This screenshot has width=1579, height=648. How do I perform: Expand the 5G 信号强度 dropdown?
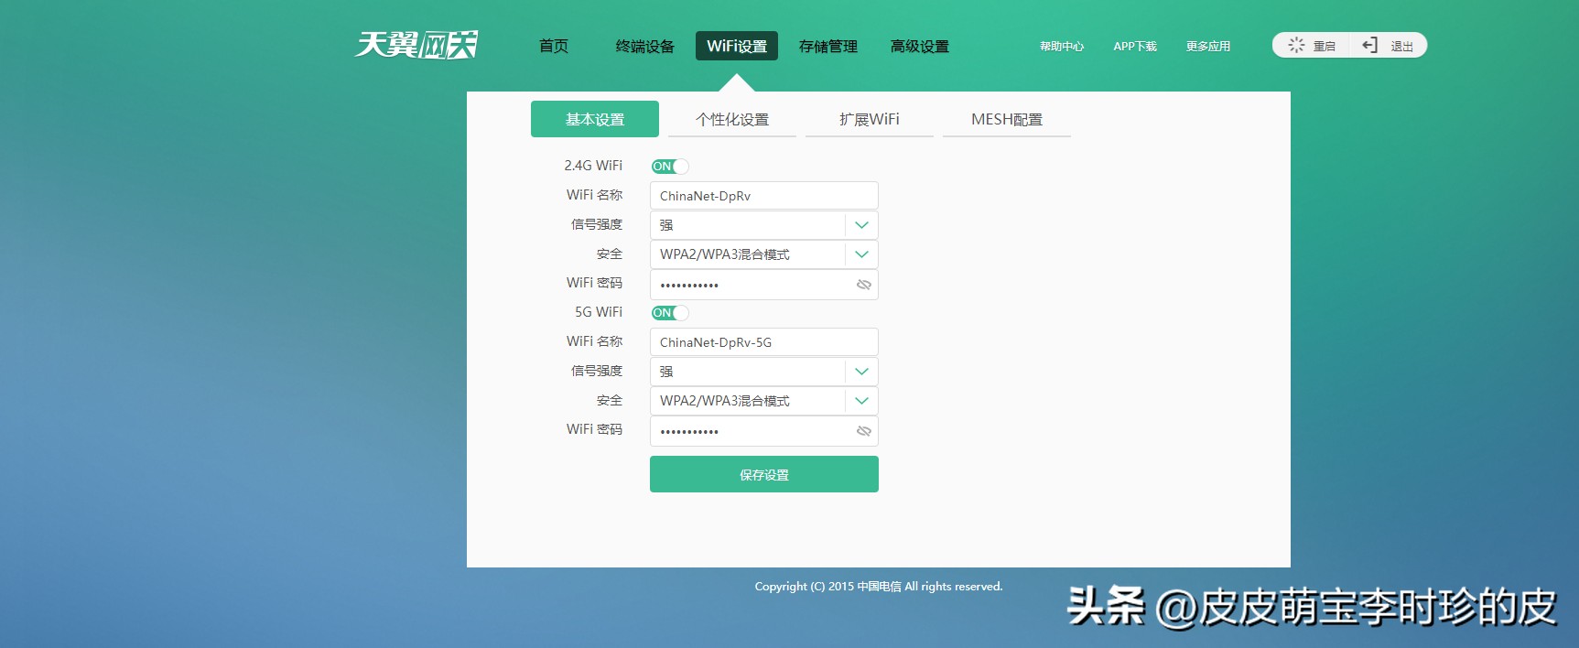[861, 372]
